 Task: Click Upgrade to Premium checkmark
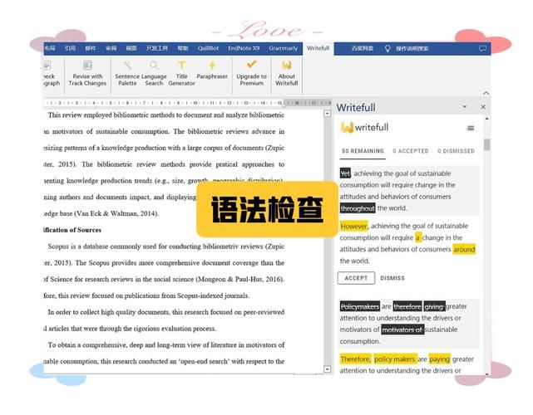(252, 64)
